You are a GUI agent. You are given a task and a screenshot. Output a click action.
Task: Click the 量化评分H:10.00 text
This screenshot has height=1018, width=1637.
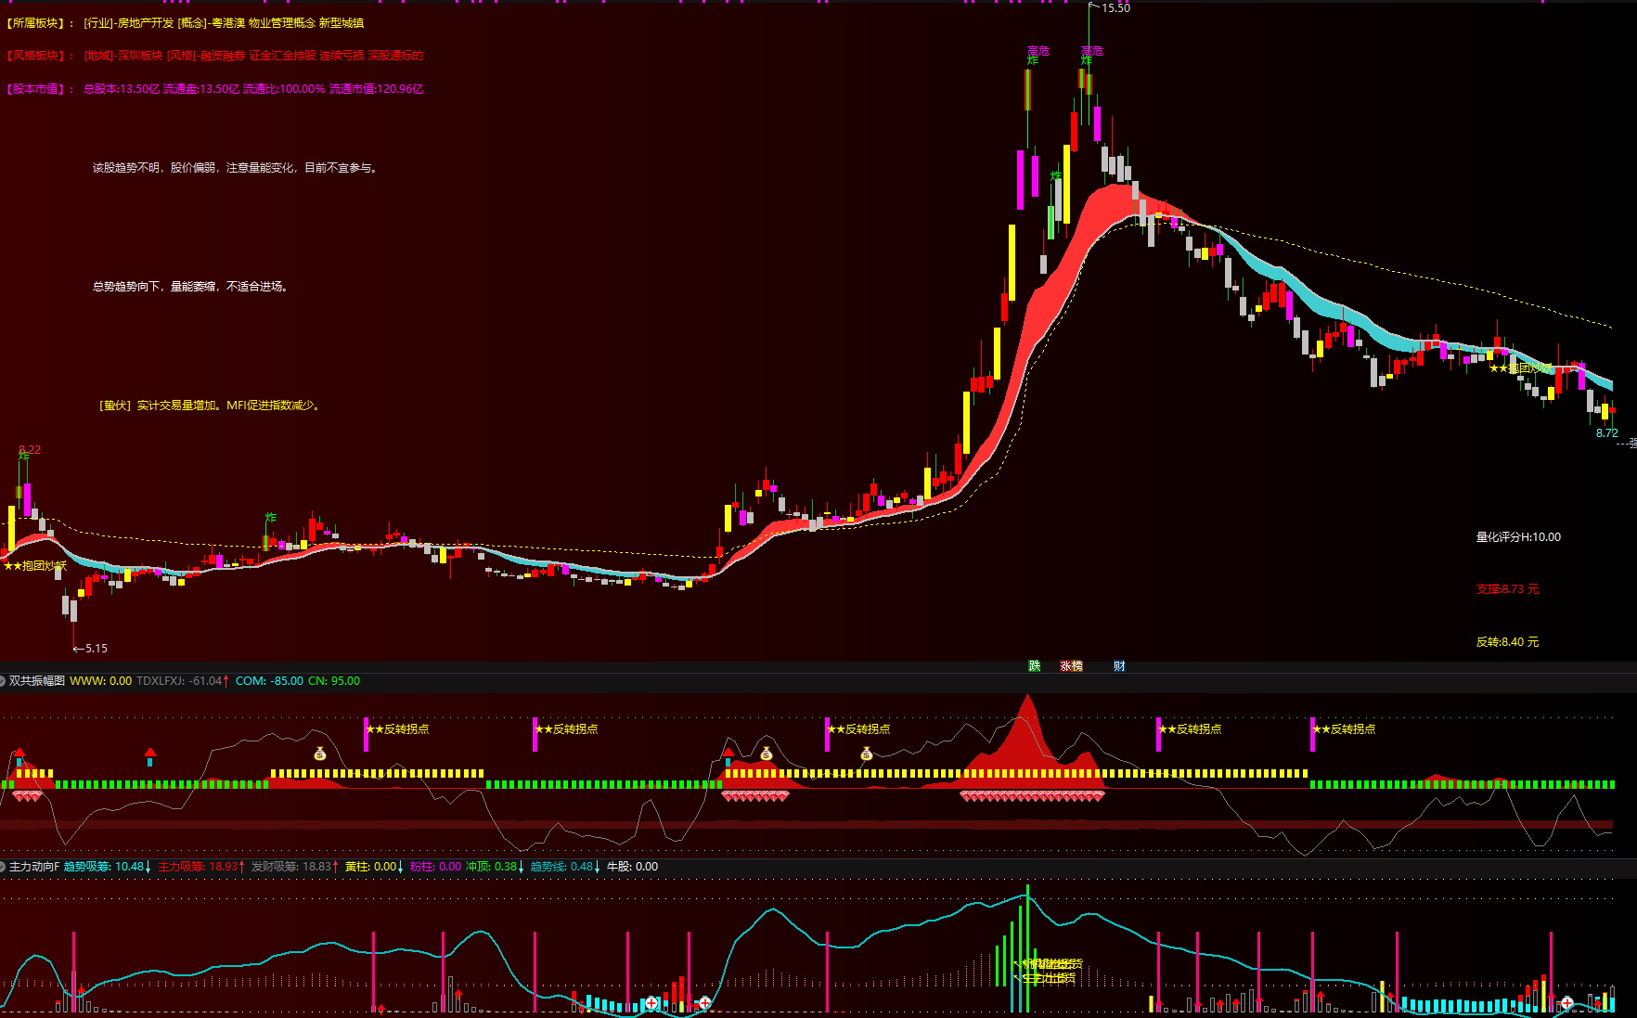click(x=1518, y=537)
